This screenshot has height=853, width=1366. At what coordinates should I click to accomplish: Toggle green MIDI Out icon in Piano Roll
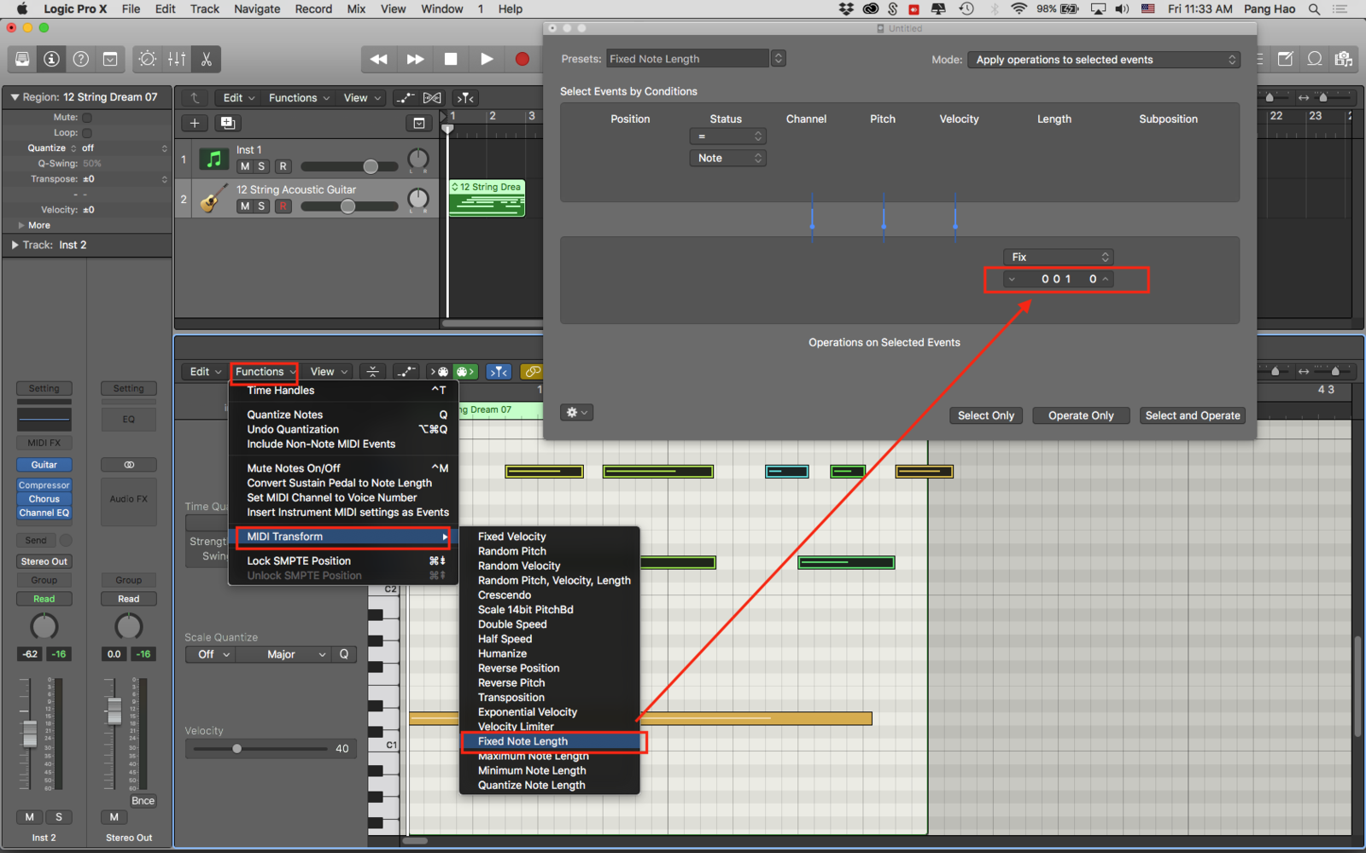[465, 372]
